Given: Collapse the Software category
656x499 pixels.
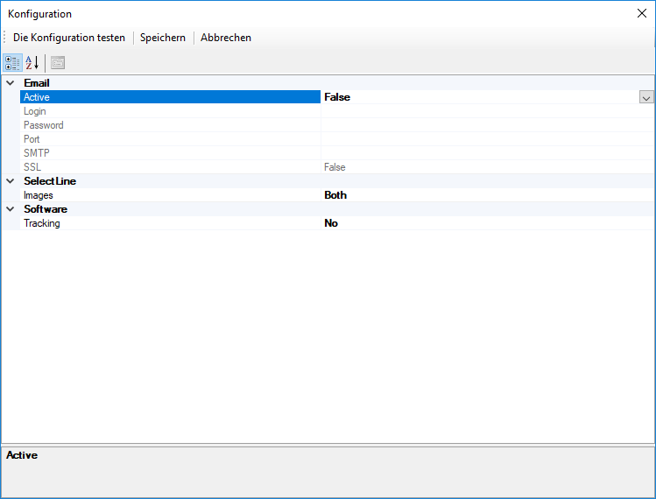Looking at the screenshot, I should tap(11, 209).
